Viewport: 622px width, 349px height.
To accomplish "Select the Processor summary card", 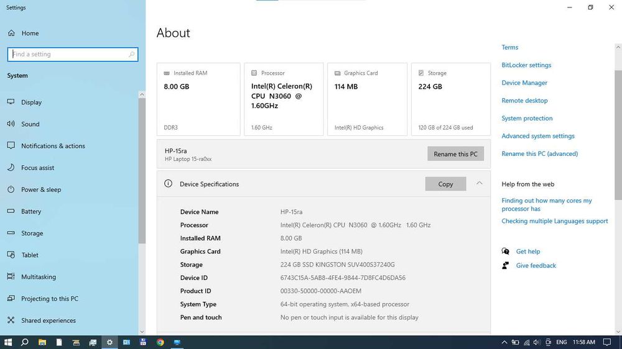I will pyautogui.click(x=284, y=99).
